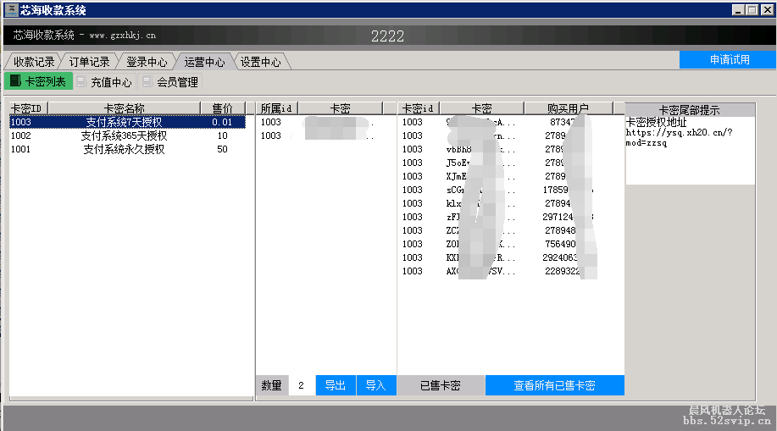Click the 申请试用 button
This screenshot has height=431, width=777.
point(728,60)
